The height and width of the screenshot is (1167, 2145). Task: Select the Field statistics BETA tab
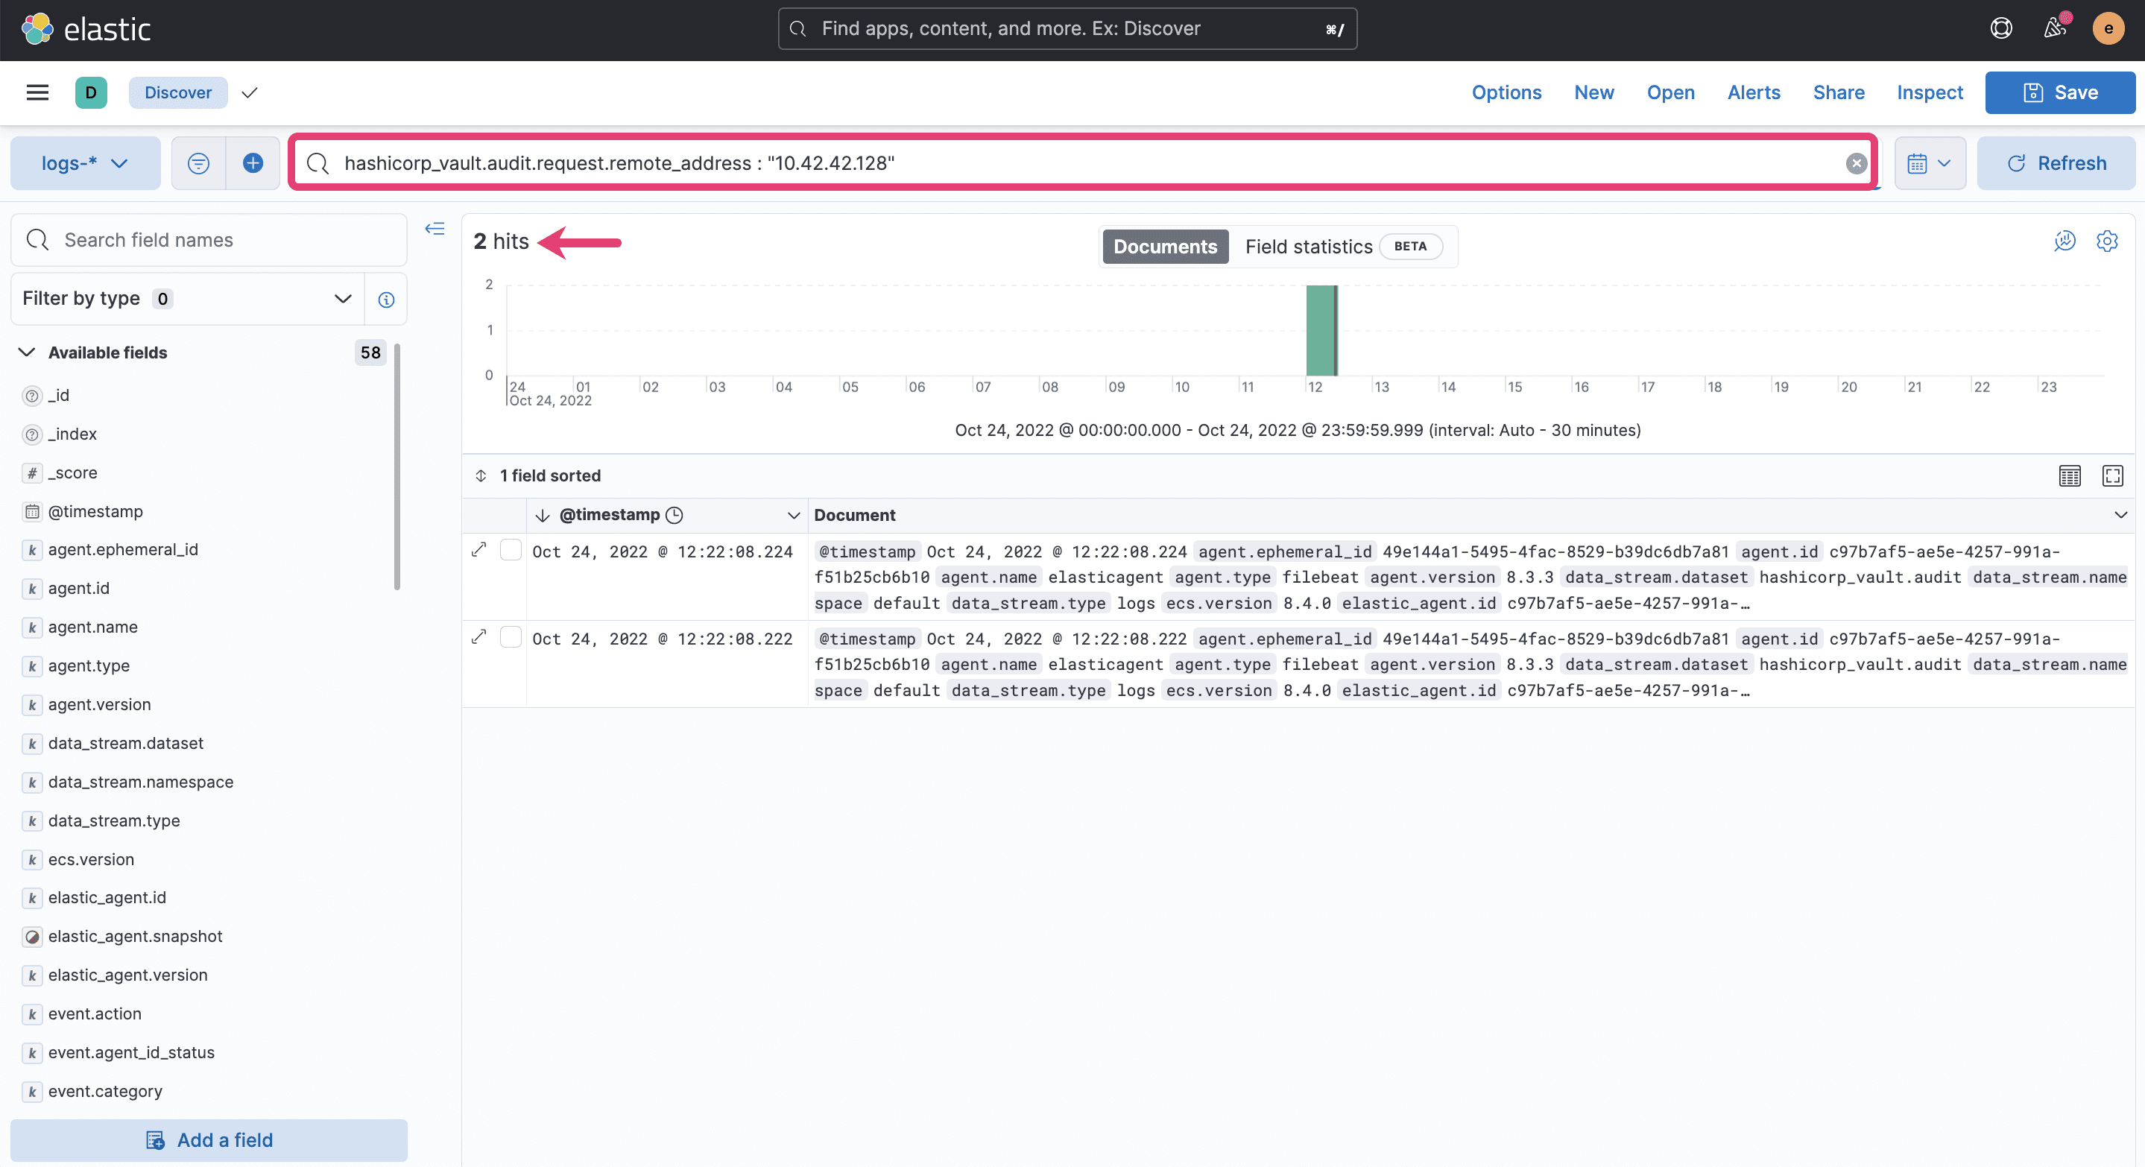[x=1336, y=244]
